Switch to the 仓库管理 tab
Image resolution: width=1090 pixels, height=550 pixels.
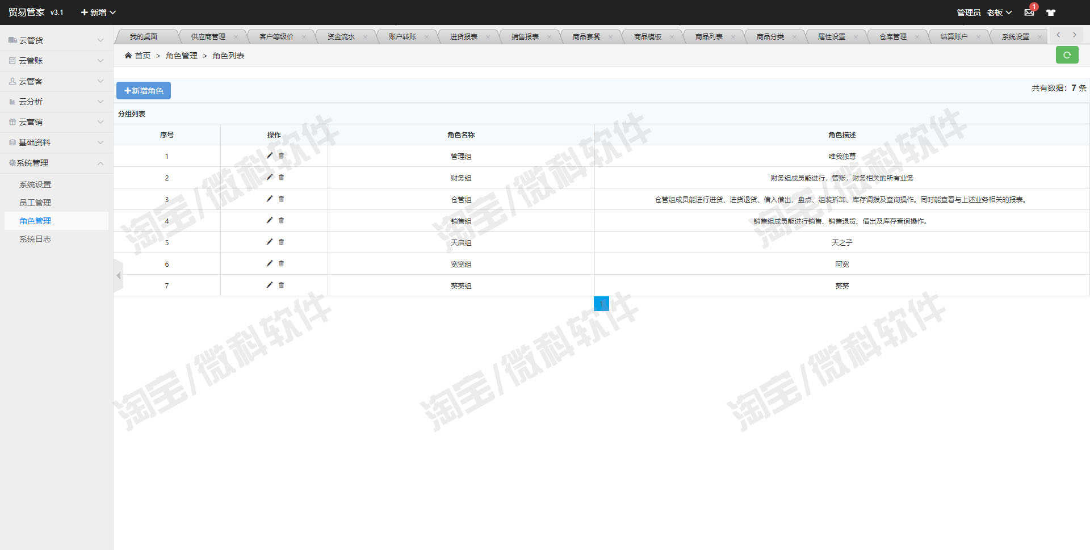[893, 37]
